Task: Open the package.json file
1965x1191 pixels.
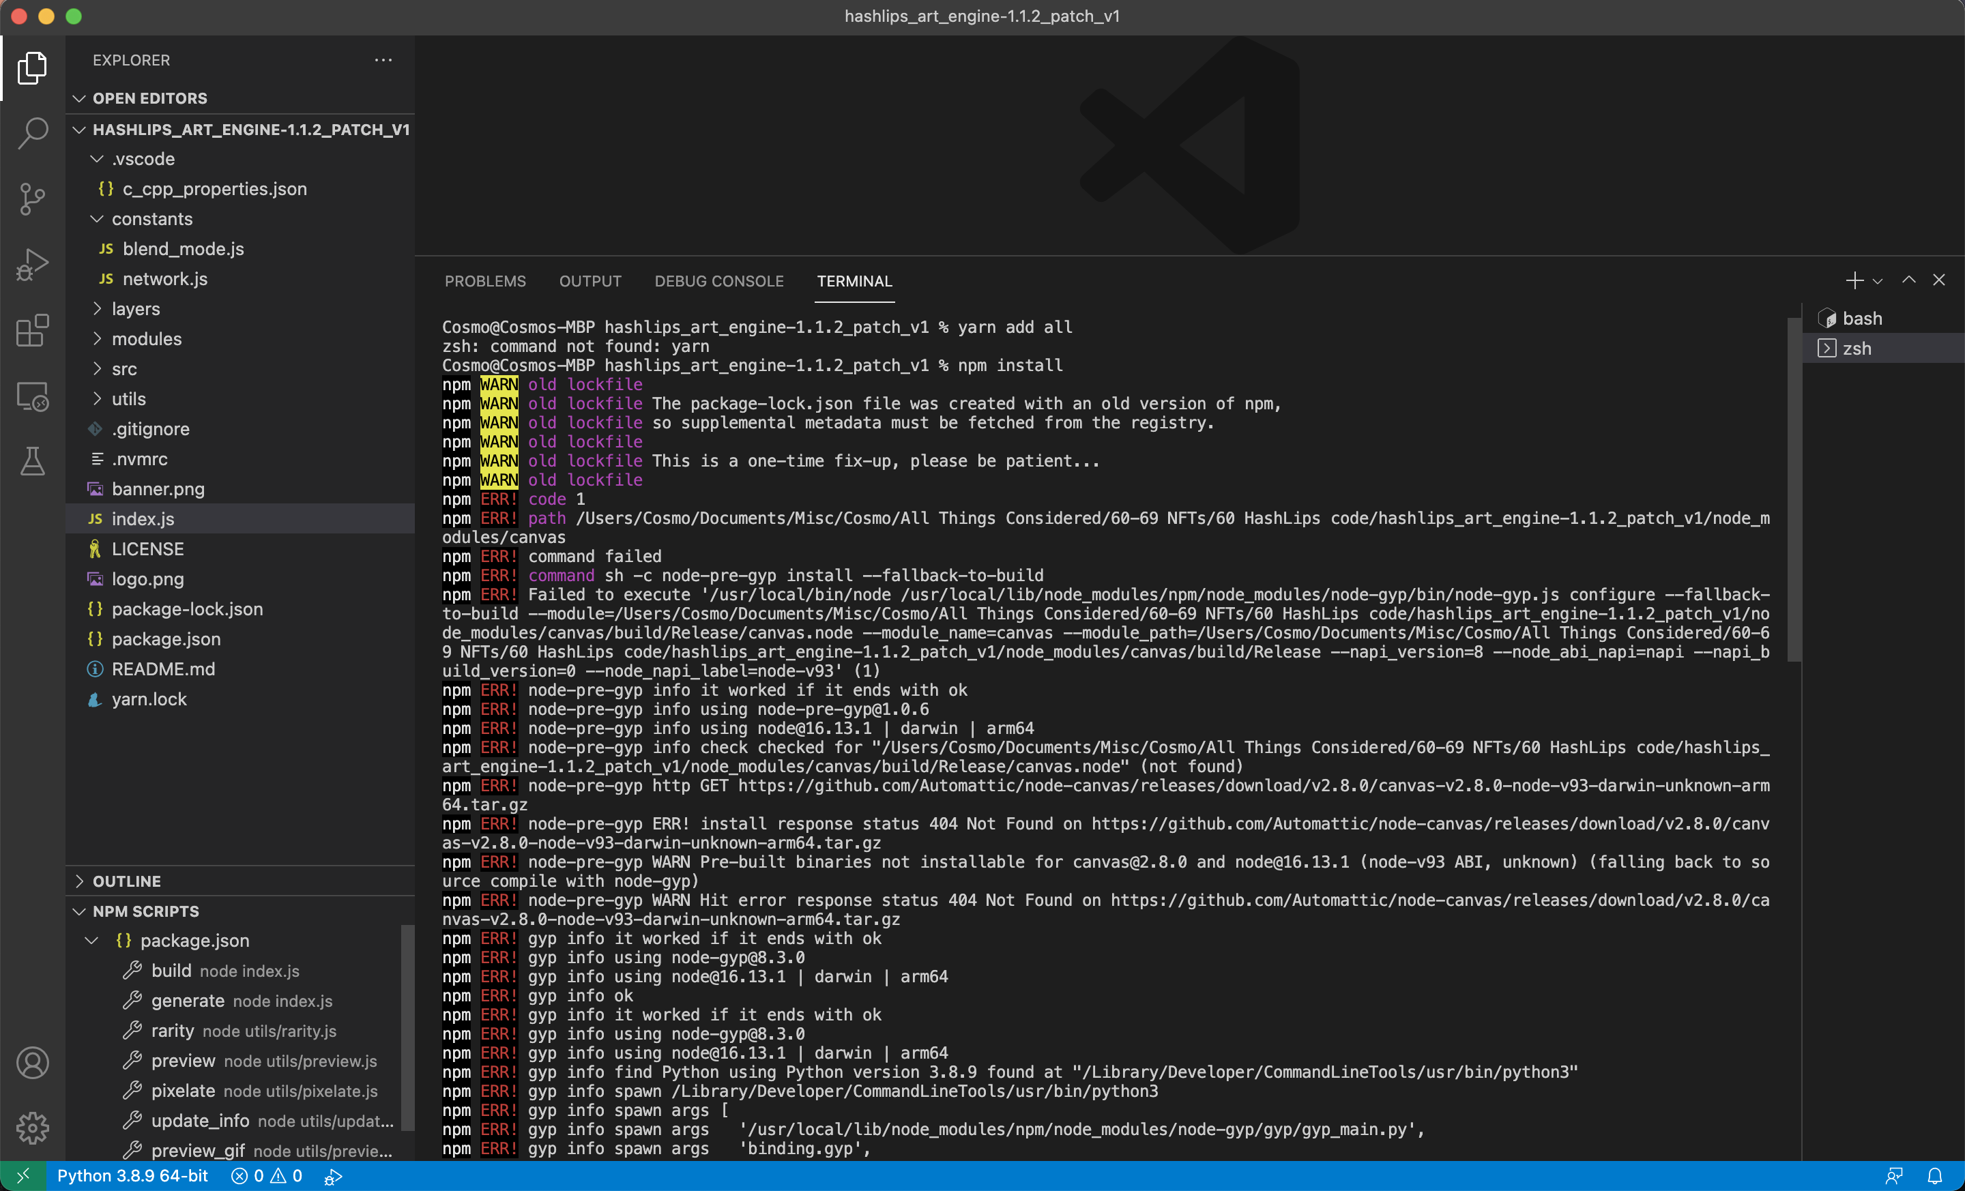Action: [x=166, y=638]
